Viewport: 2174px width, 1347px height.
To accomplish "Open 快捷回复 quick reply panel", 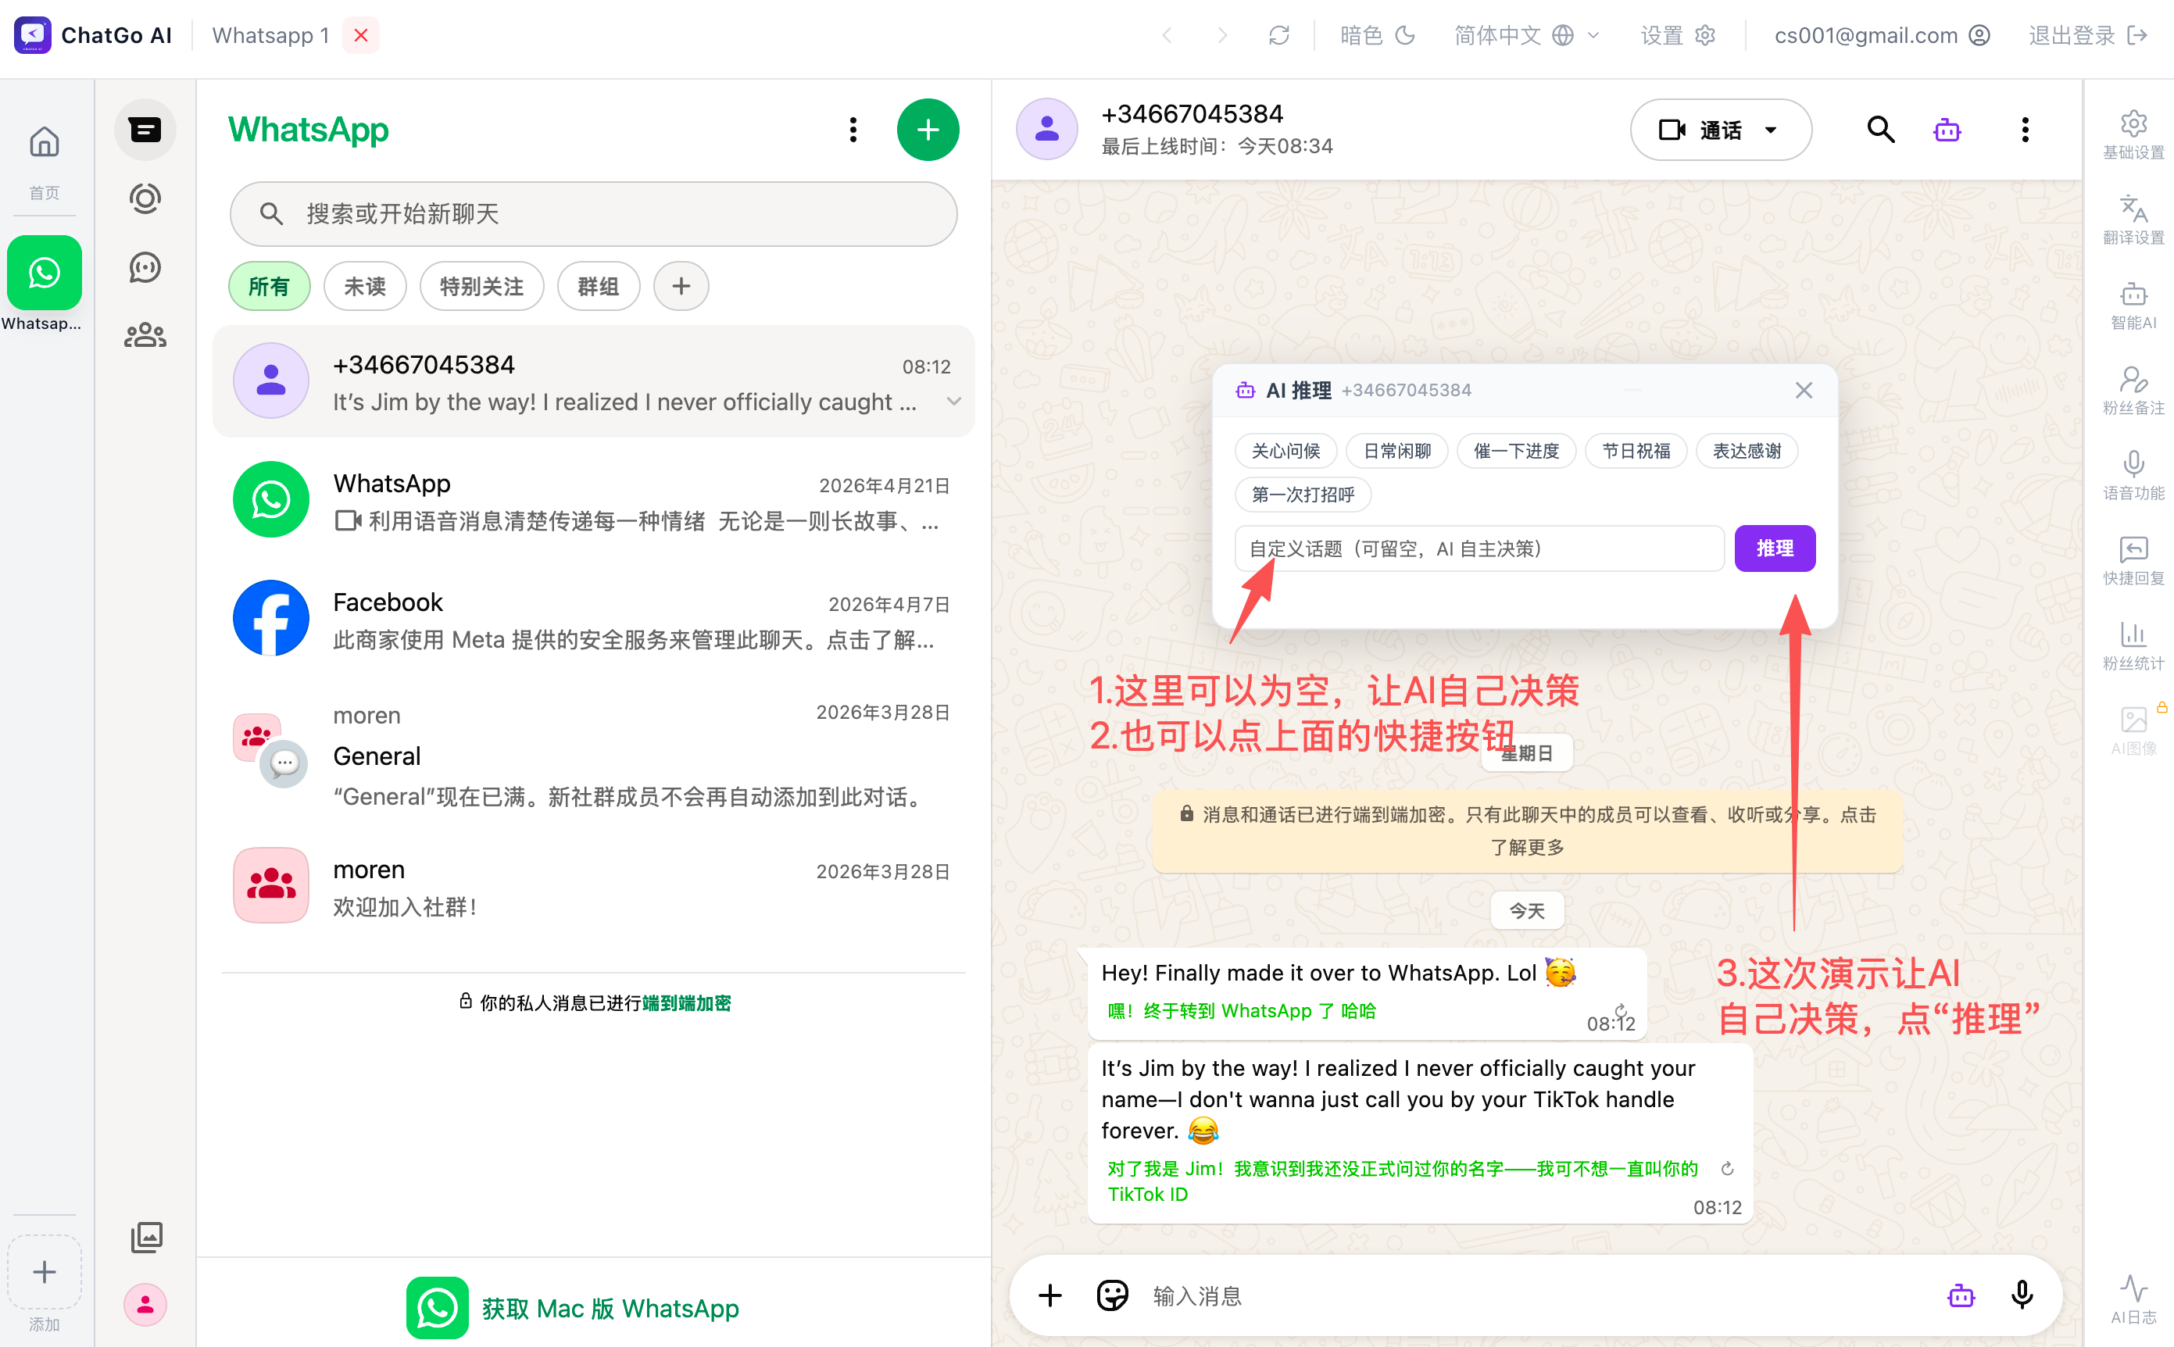I will click(x=2133, y=560).
